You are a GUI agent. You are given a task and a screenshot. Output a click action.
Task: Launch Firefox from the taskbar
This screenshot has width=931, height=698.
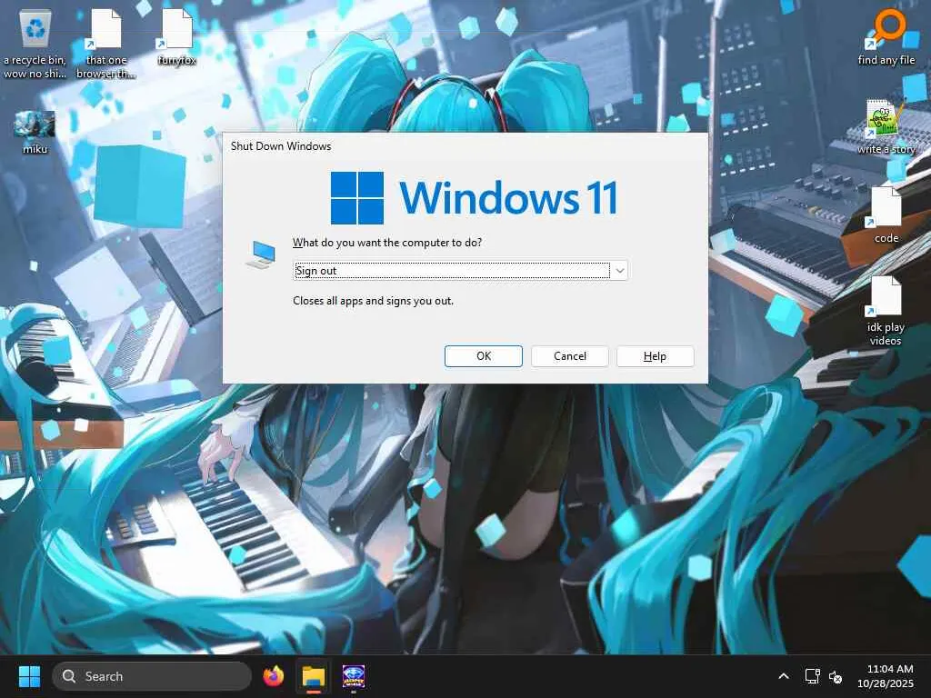(x=273, y=676)
